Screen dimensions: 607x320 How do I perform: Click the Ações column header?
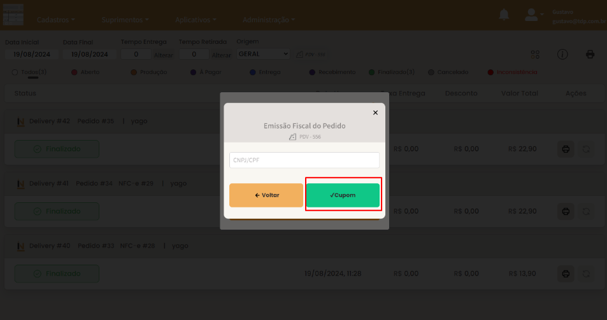(x=576, y=94)
